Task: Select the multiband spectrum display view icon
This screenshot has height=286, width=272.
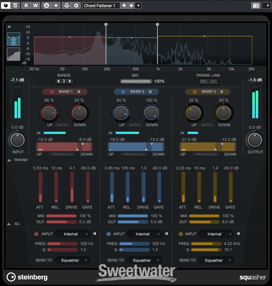Action: (x=13, y=39)
